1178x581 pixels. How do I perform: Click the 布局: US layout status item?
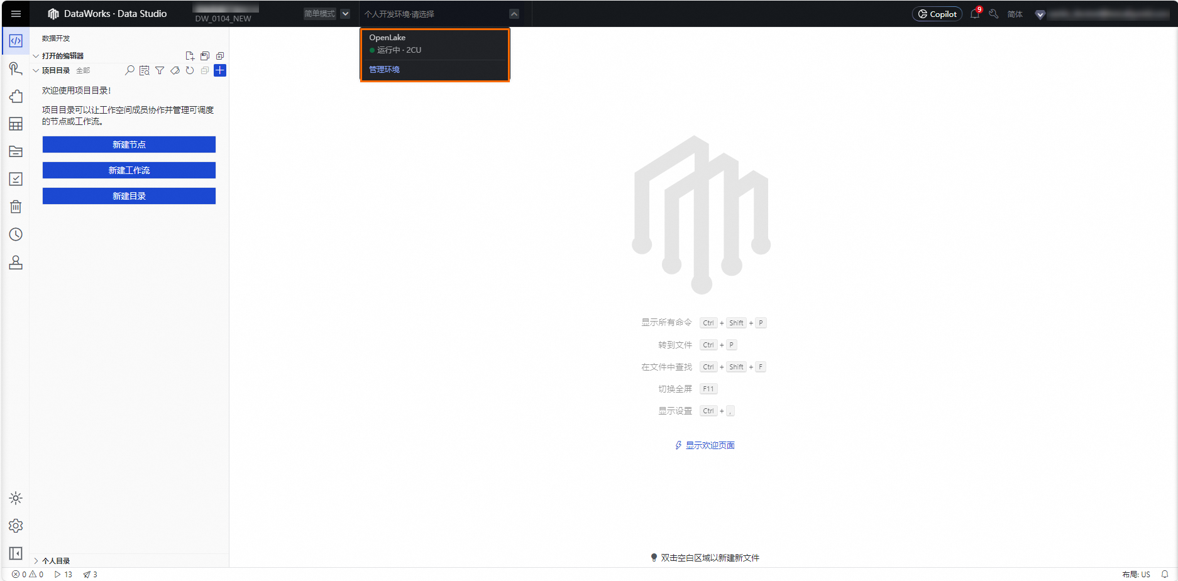pos(1137,574)
